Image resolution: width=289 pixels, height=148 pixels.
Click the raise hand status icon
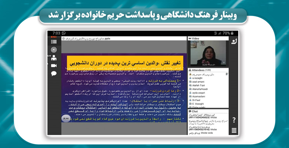(x=234, y=42)
